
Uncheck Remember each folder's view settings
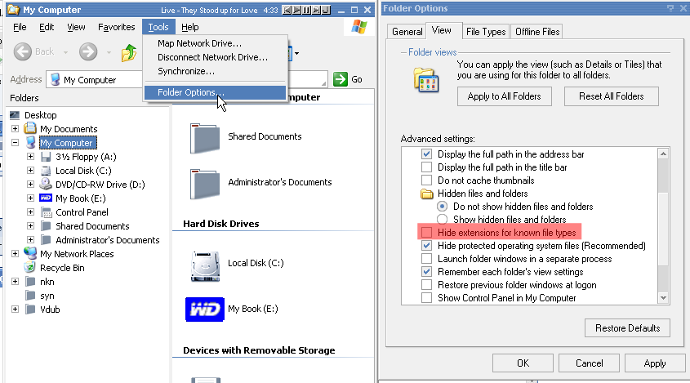click(x=426, y=272)
